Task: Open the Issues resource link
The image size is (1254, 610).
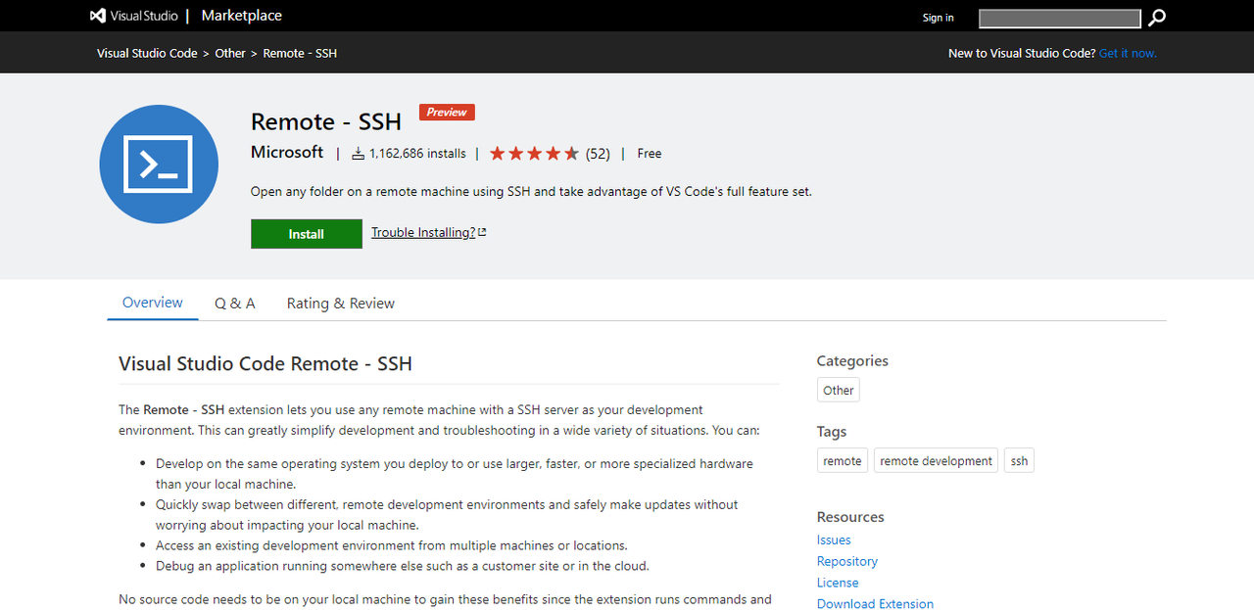Action: [x=834, y=540]
